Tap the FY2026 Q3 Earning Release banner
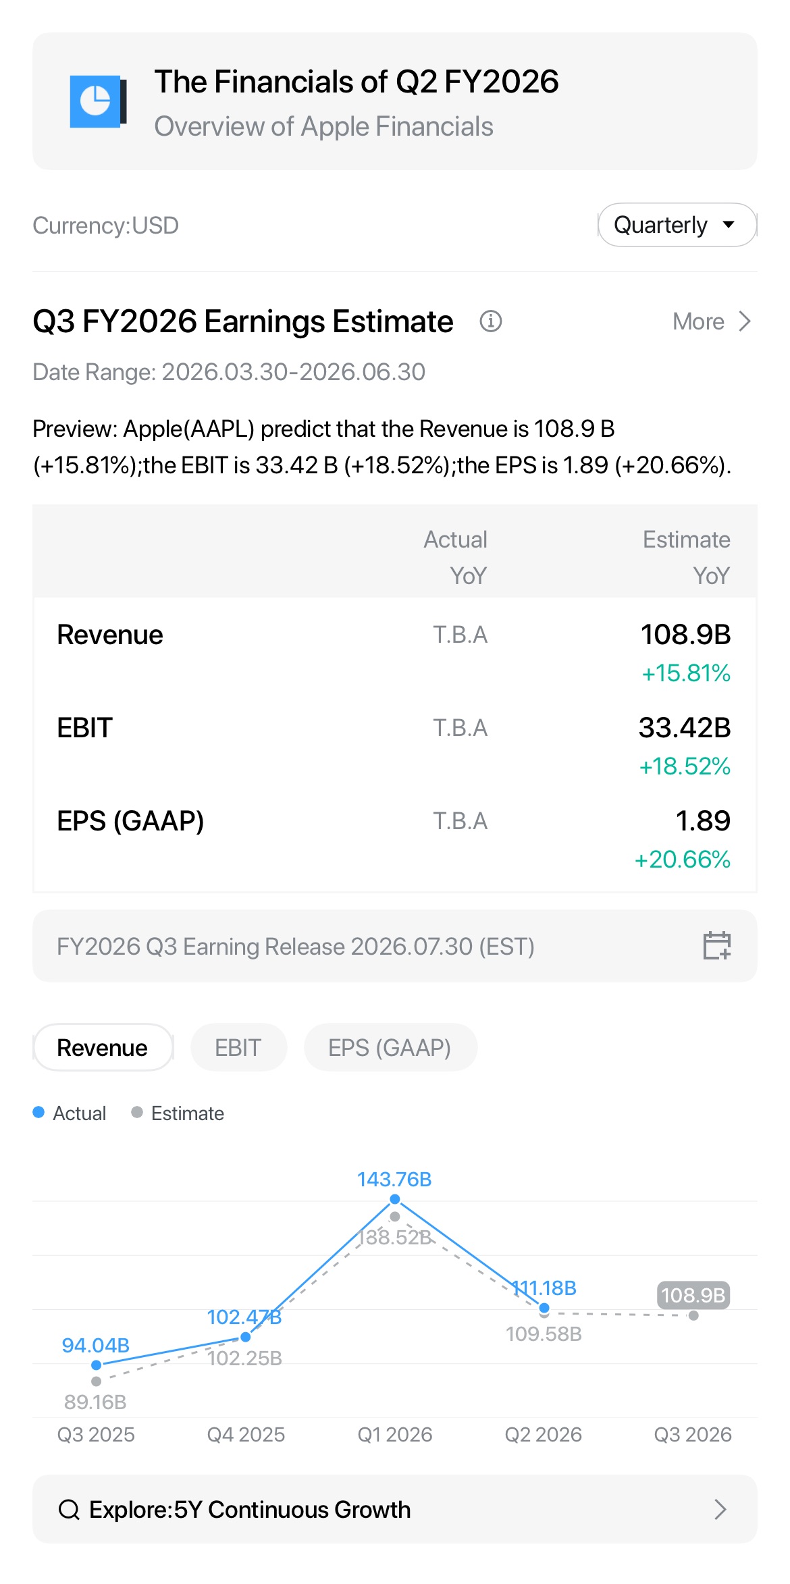The image size is (790, 1584). point(395,946)
